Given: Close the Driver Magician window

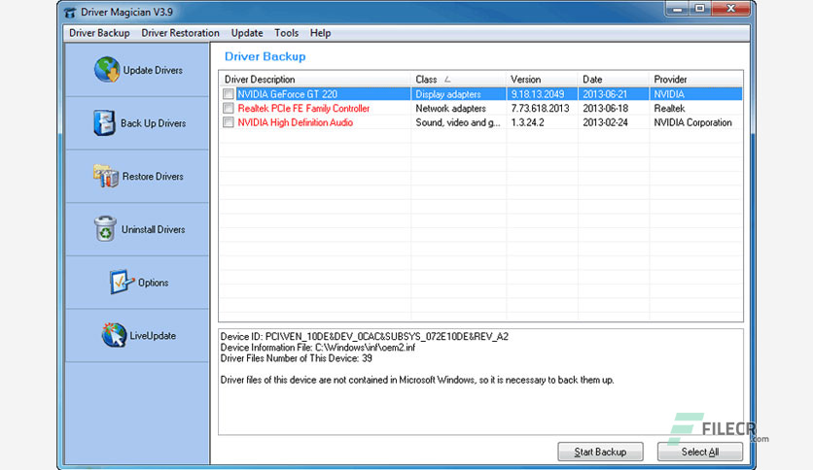Looking at the screenshot, I should pos(730,9).
